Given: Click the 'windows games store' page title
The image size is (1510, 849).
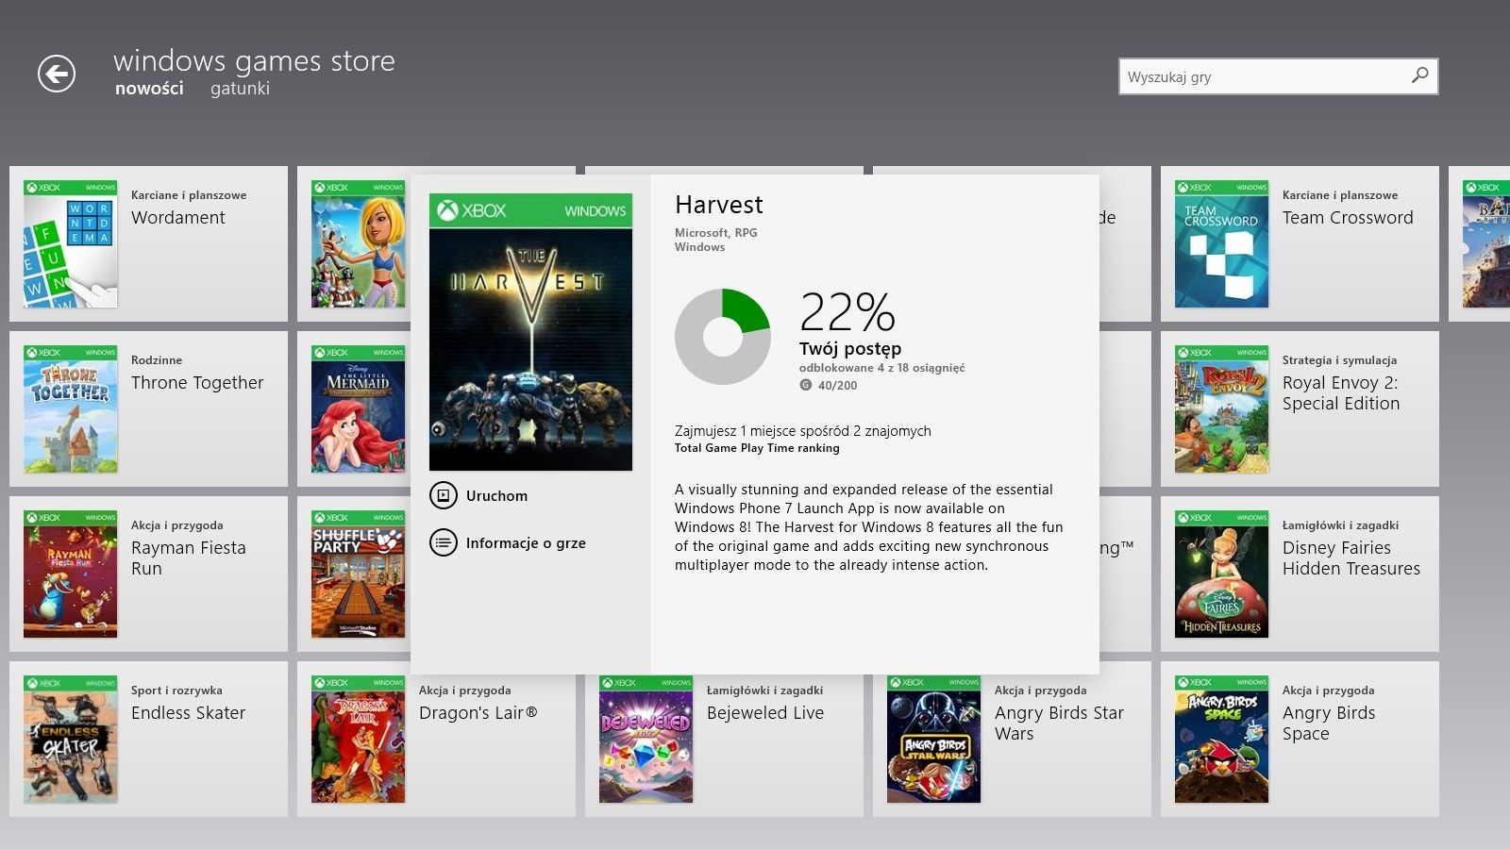Looking at the screenshot, I should point(254,61).
